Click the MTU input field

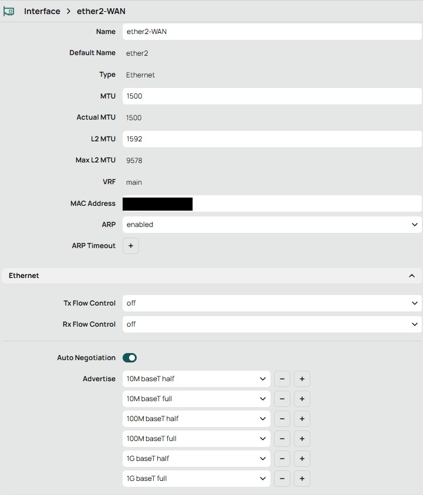pyautogui.click(x=272, y=96)
